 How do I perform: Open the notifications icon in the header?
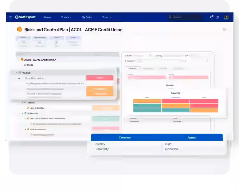(212, 17)
